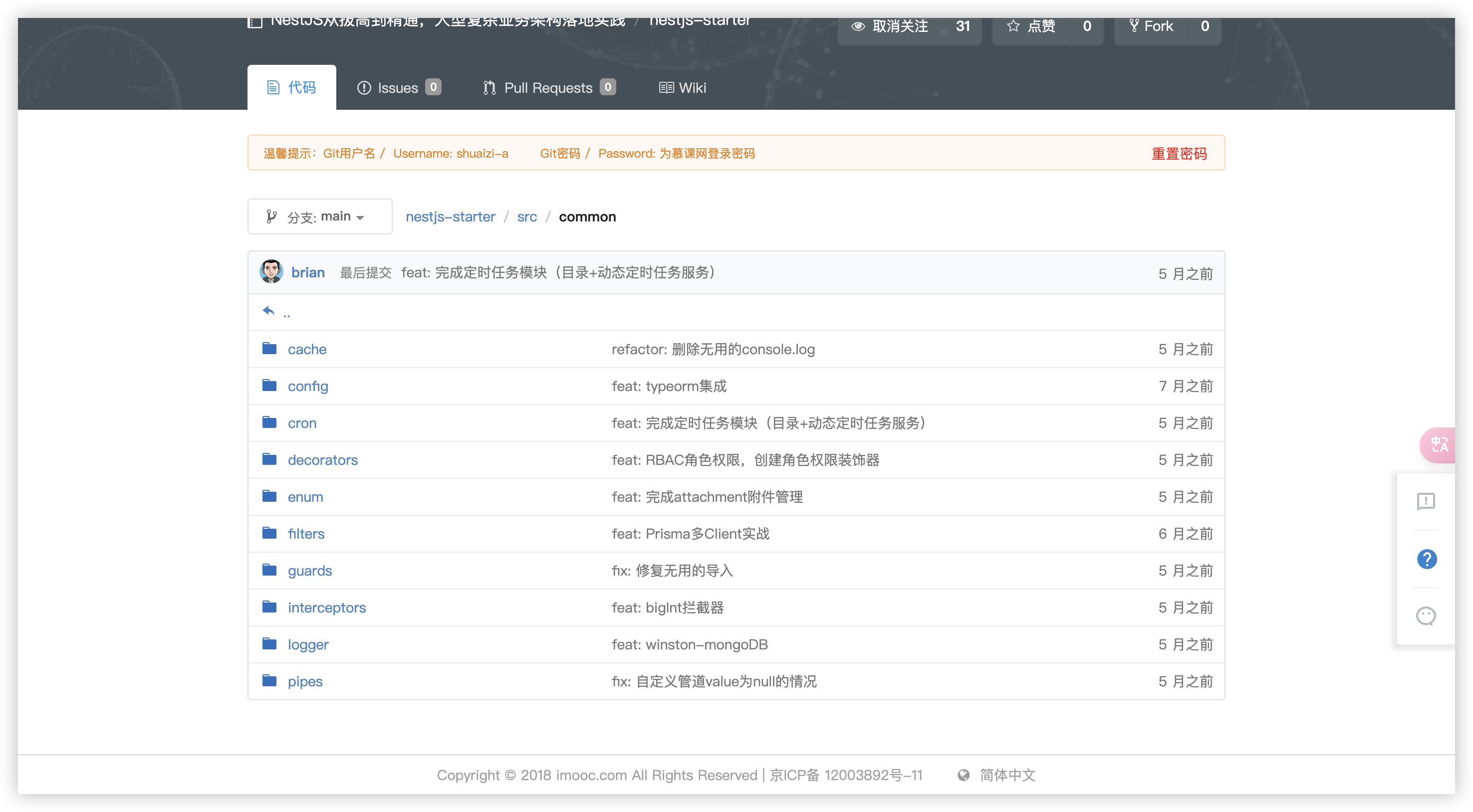Open the feedback speech-bubble icon on the right
This screenshot has height=812, width=1473.
(x=1427, y=502)
